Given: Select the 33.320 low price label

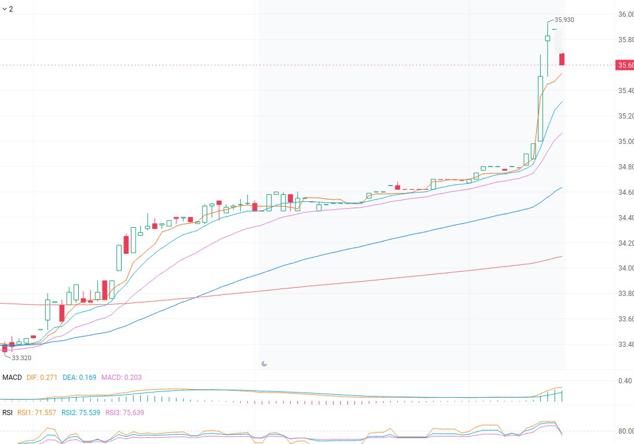Looking at the screenshot, I should point(21,358).
